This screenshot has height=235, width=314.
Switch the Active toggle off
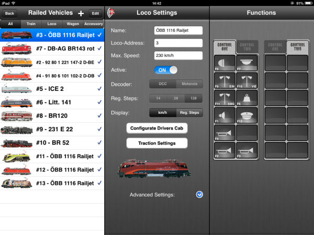166,70
